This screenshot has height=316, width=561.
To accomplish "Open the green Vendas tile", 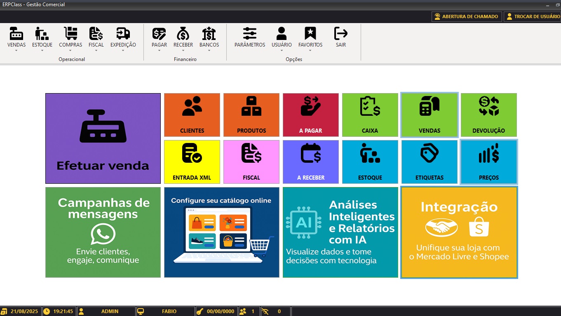I will [x=430, y=115].
